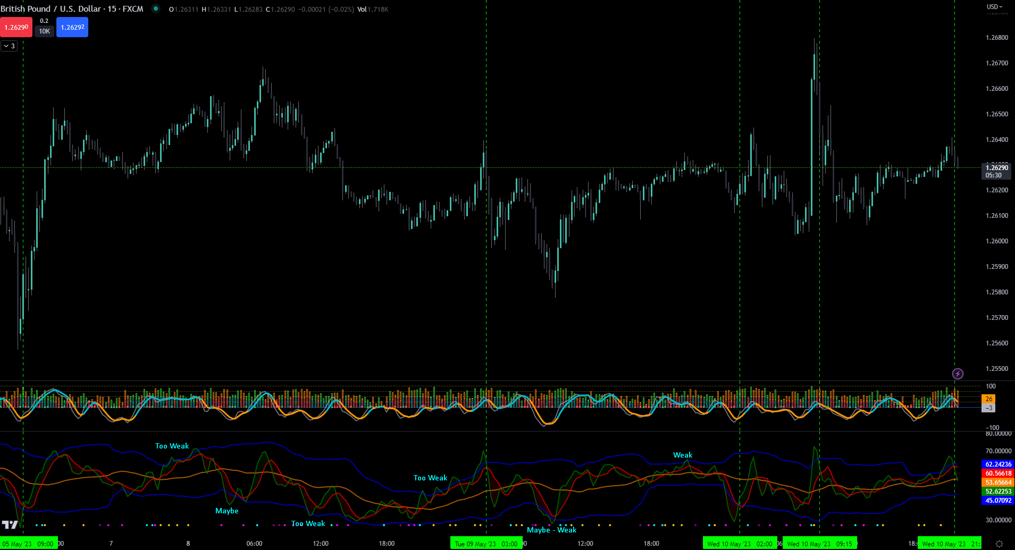Click the 'Tue 09 May '23 03:00' time marker
This screenshot has width=1015, height=550.
coord(486,544)
